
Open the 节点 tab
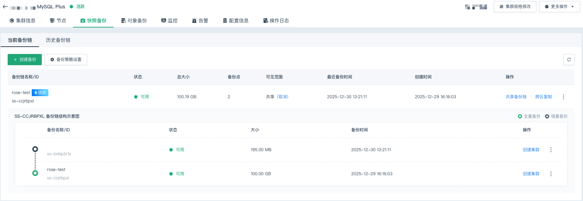point(58,21)
